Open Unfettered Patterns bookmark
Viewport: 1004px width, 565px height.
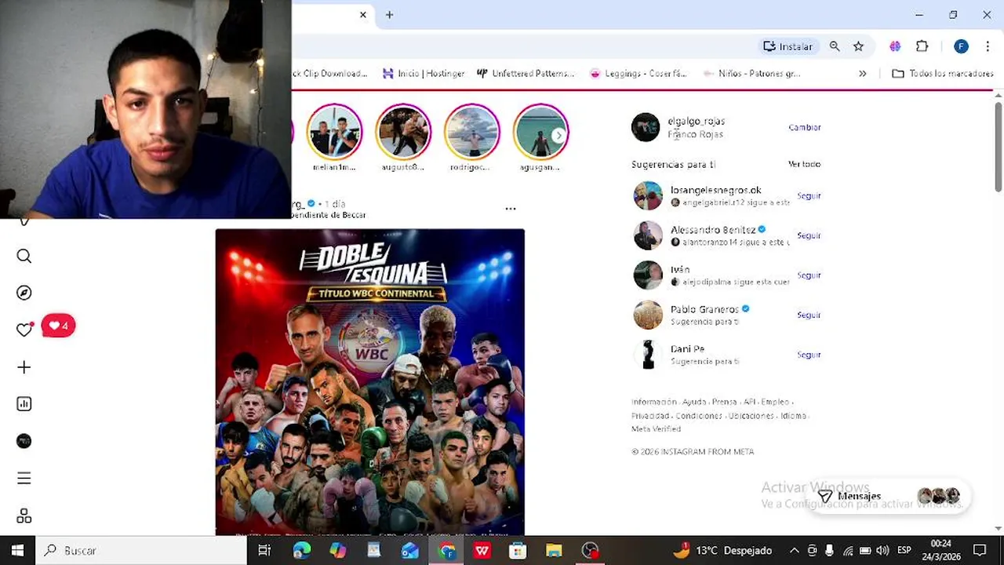[526, 73]
